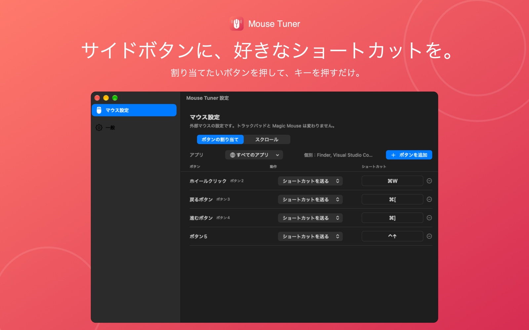Click the ホイールクリック row label
529x330 pixels.
point(208,181)
